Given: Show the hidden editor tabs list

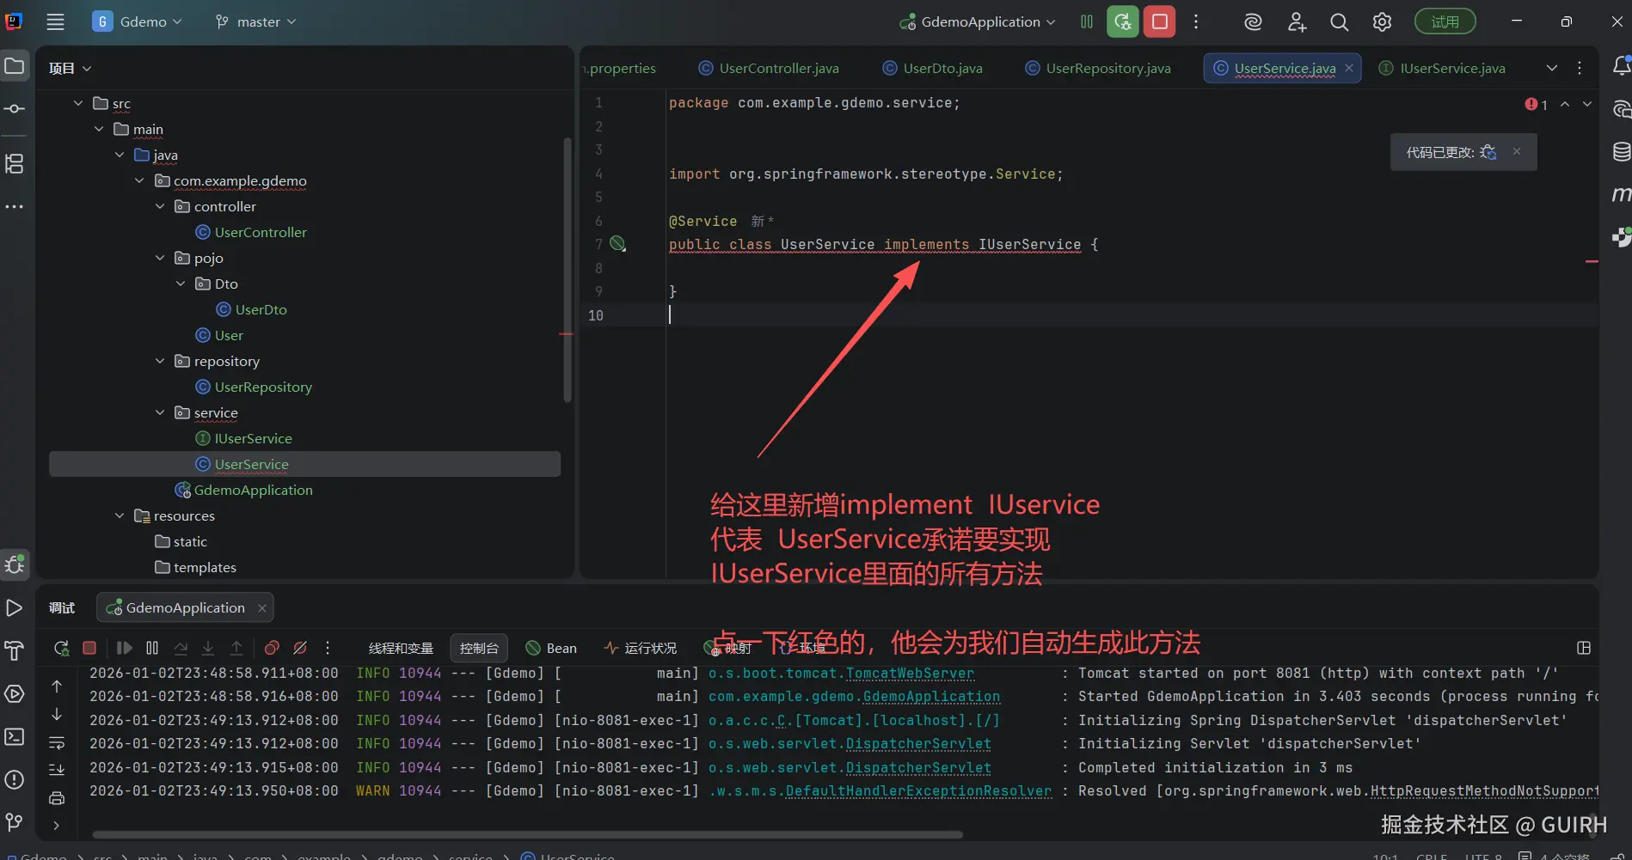Looking at the screenshot, I should pyautogui.click(x=1552, y=68).
